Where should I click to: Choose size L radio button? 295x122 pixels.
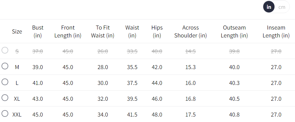pyautogui.click(x=5, y=82)
